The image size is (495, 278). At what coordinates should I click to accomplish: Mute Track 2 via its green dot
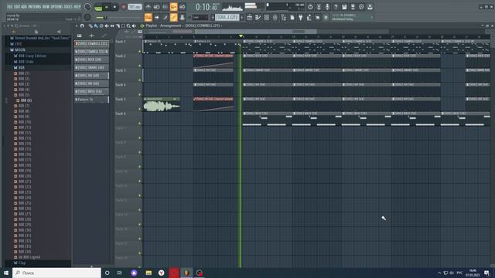tap(140, 66)
